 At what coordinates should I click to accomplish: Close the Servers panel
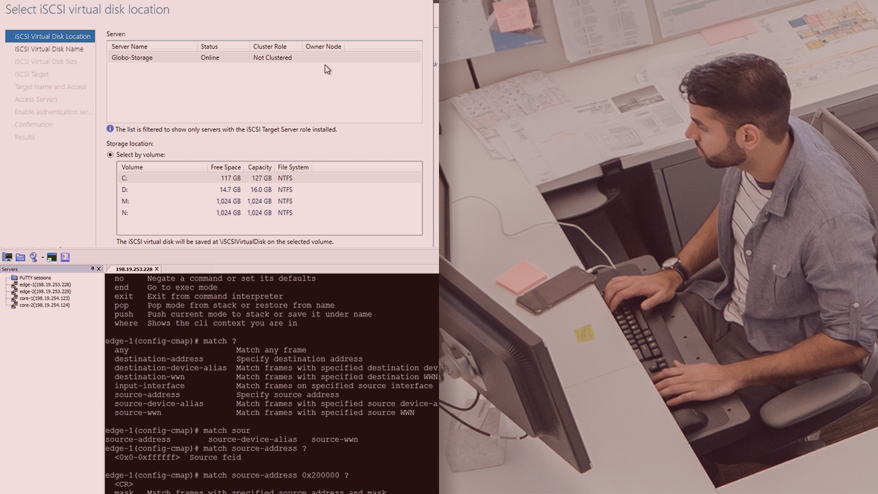point(99,269)
